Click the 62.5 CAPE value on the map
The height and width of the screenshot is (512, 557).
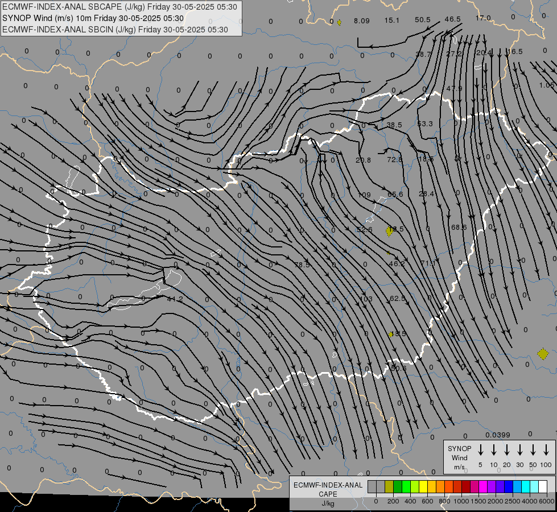[398, 299]
